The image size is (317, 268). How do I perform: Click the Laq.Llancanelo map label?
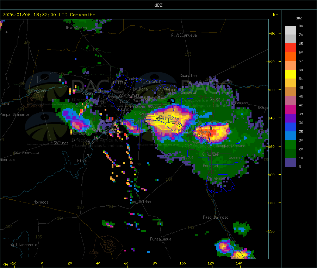pos(22,245)
